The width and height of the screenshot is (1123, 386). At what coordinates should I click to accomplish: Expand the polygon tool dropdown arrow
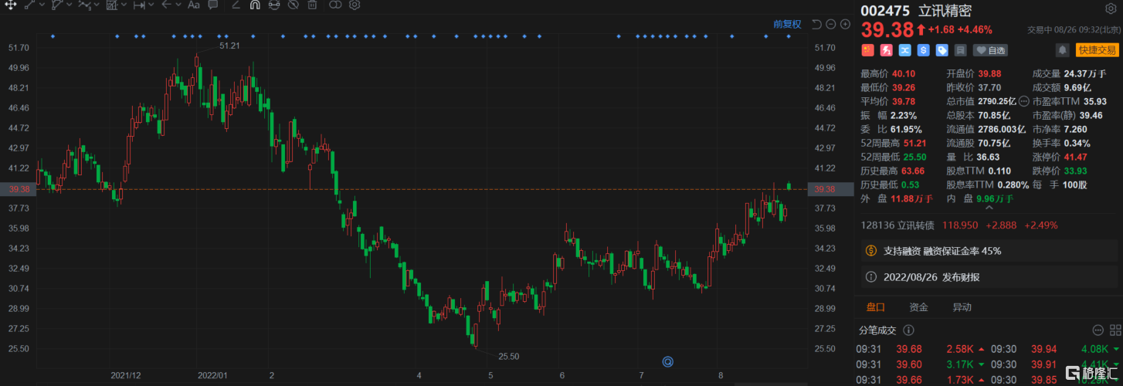point(70,5)
